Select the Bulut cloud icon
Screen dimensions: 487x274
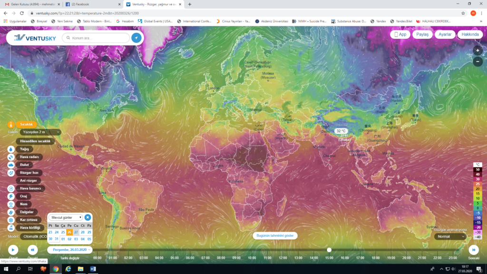11,165
